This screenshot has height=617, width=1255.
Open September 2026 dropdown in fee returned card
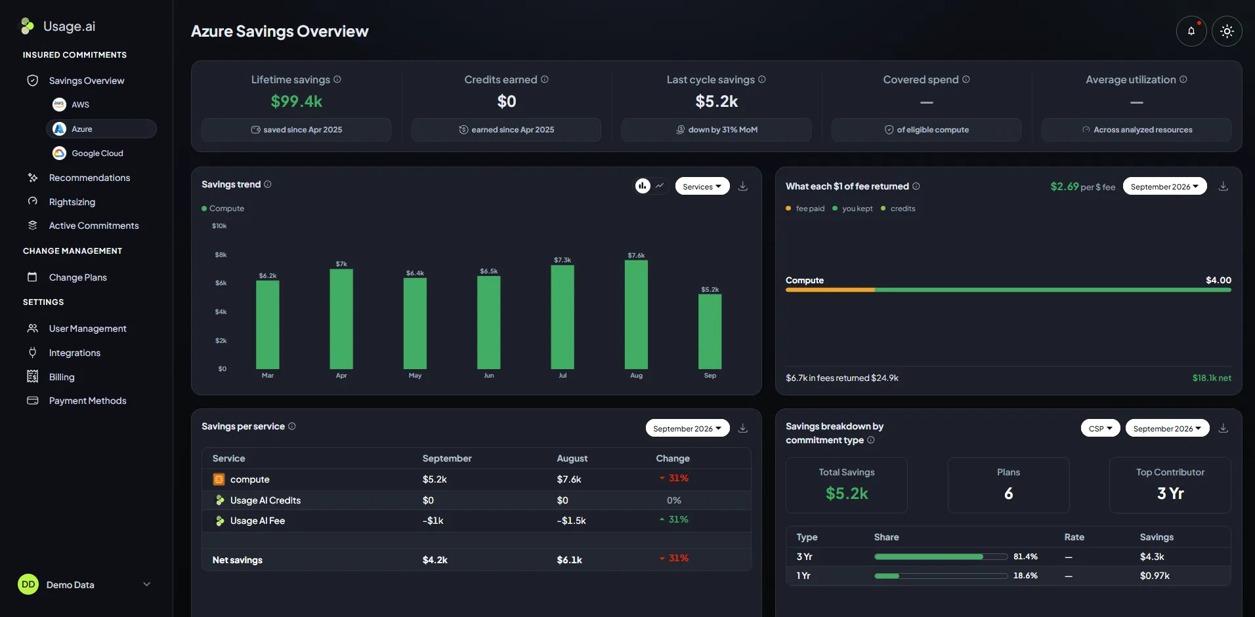[1164, 186]
